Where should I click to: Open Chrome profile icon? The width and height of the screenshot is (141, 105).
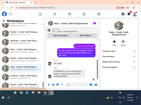[134, 8]
